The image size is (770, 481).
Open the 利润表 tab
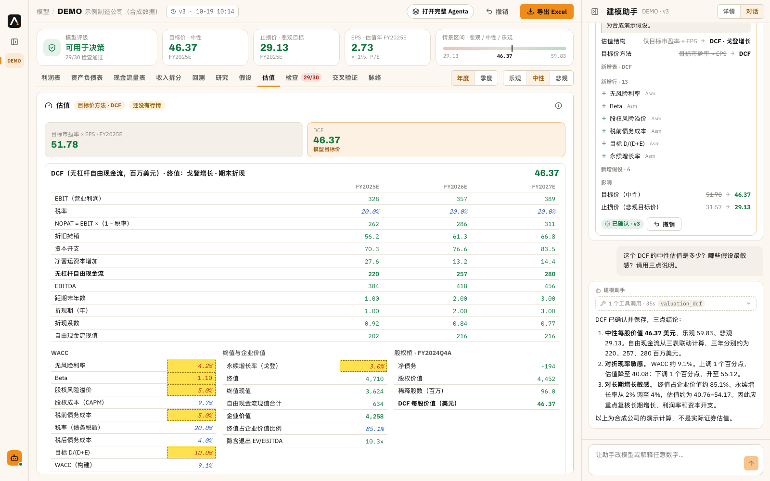tap(51, 78)
